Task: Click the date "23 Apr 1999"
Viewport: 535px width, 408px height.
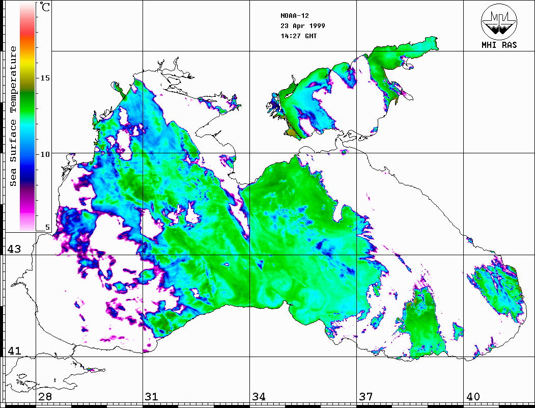Action: pyautogui.click(x=303, y=26)
